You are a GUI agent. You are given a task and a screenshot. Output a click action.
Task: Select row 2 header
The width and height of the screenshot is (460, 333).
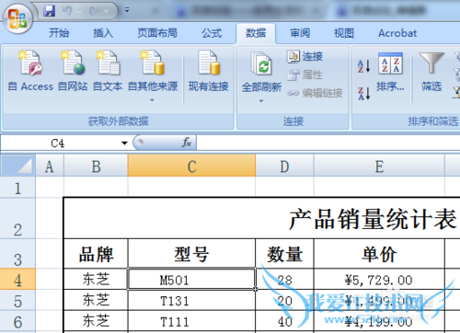pos(17,218)
